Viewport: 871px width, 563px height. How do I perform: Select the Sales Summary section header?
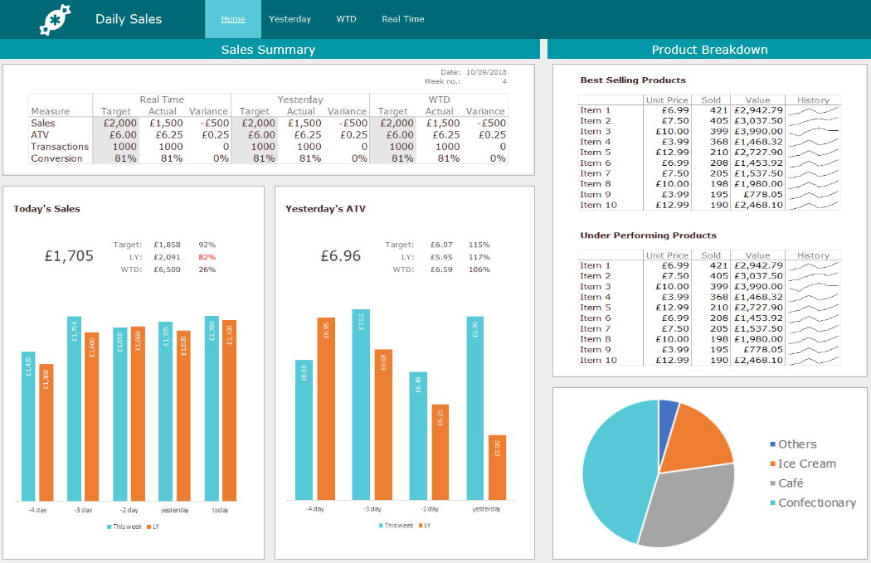tap(268, 50)
